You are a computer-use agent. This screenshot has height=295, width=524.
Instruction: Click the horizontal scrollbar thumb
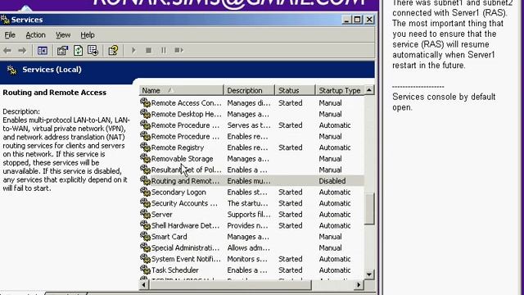coord(230,285)
